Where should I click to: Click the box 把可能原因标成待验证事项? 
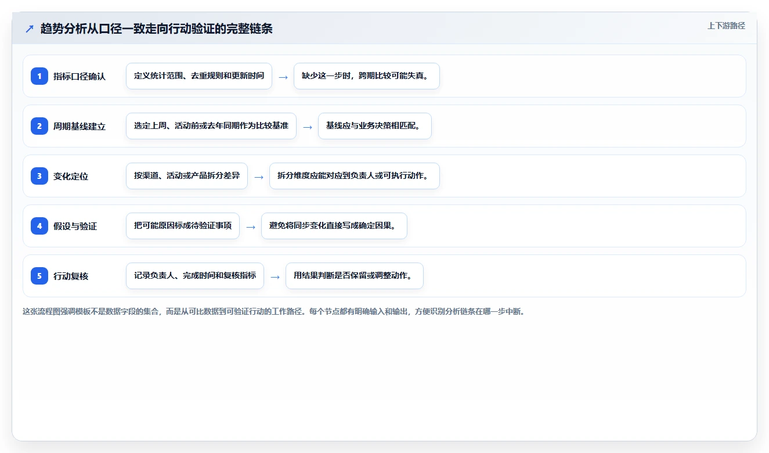coord(183,226)
